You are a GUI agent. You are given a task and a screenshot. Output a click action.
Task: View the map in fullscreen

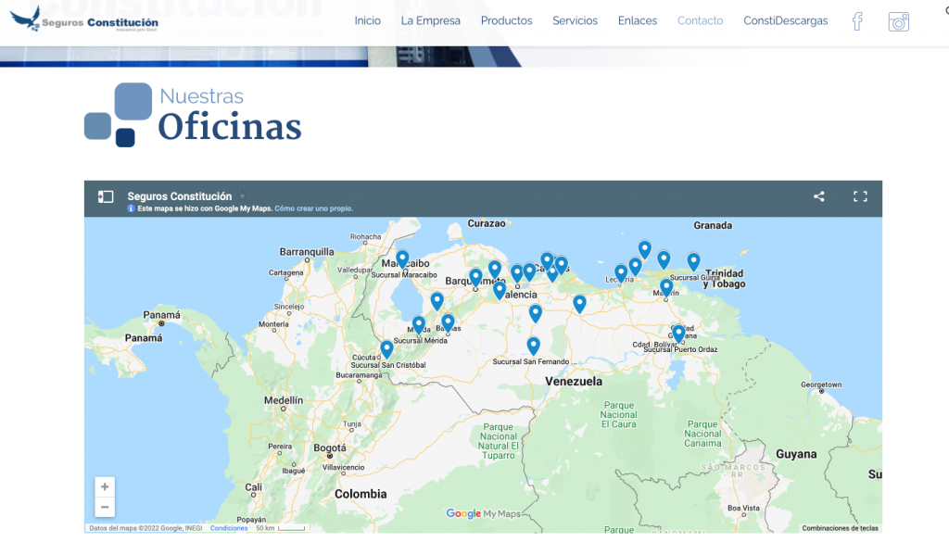860,196
